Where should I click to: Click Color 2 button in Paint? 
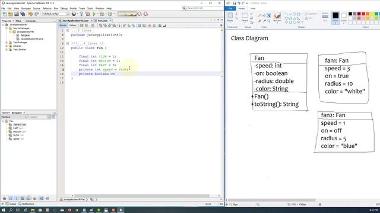pos(344,18)
